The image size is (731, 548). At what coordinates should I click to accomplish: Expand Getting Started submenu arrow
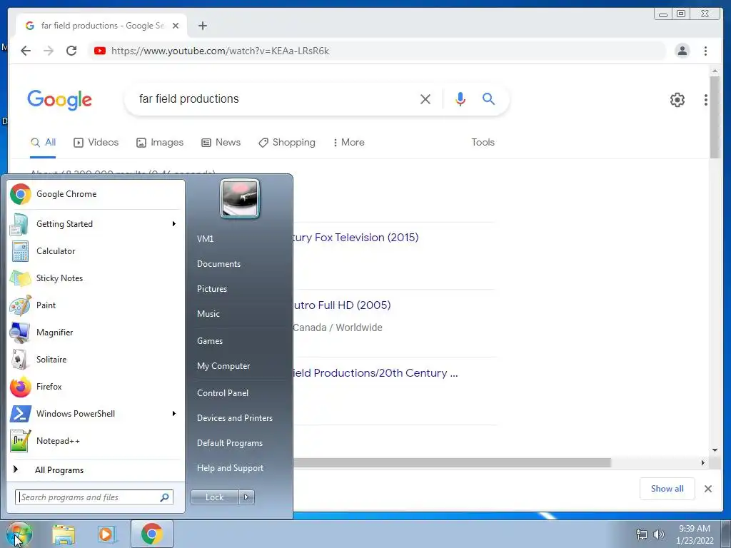(x=174, y=223)
